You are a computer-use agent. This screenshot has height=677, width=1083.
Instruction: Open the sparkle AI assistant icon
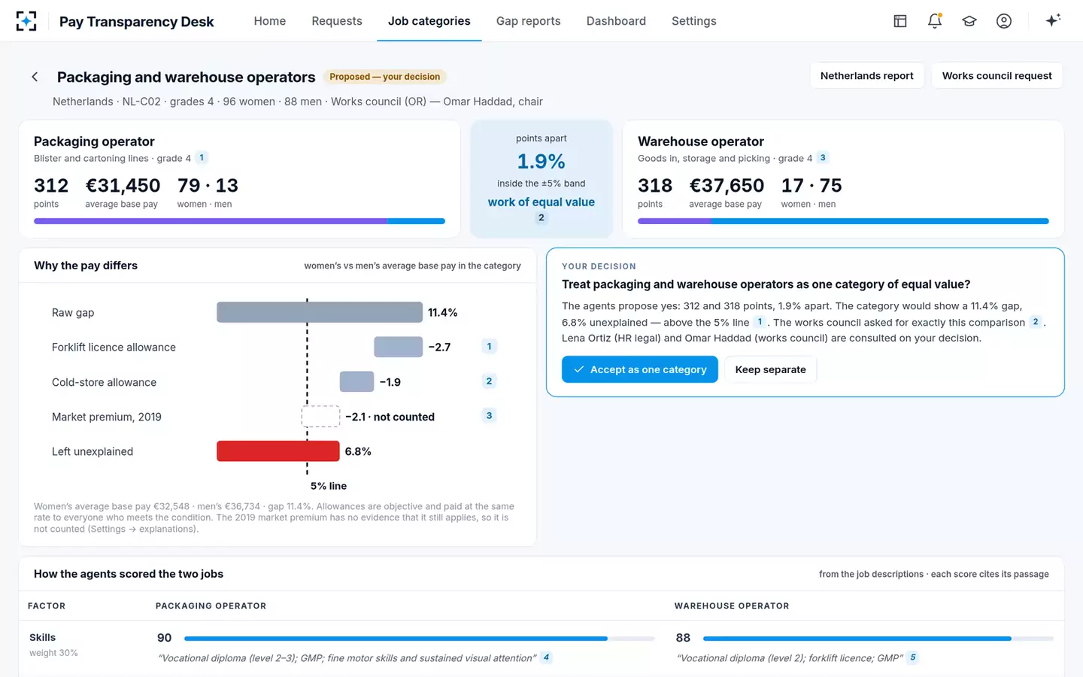click(1053, 20)
